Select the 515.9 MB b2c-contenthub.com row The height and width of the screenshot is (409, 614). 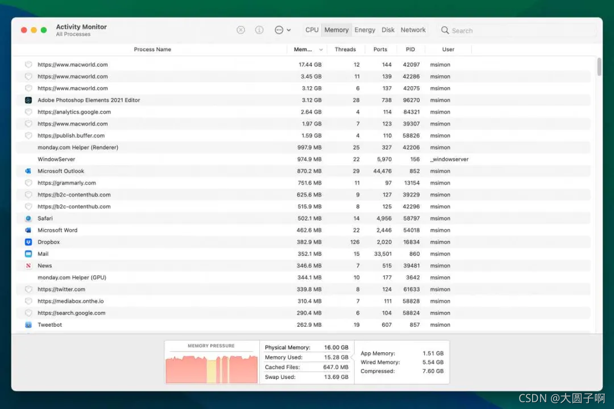(304, 206)
